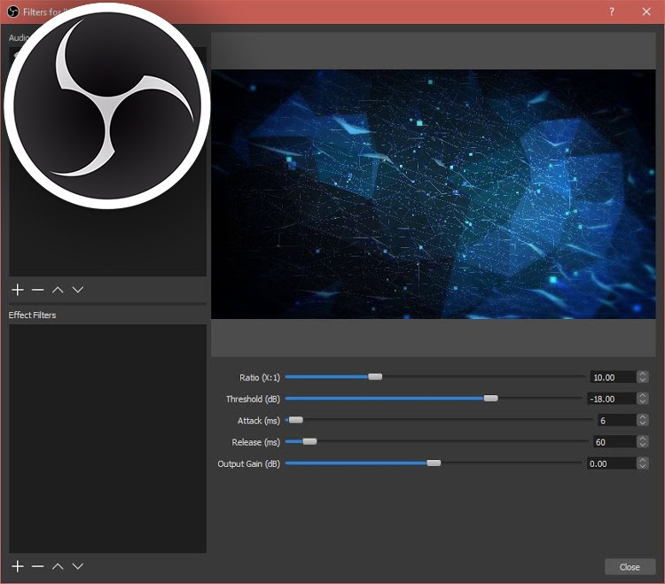Click the 'Release (ms)' label
The width and height of the screenshot is (665, 584).
tap(255, 442)
